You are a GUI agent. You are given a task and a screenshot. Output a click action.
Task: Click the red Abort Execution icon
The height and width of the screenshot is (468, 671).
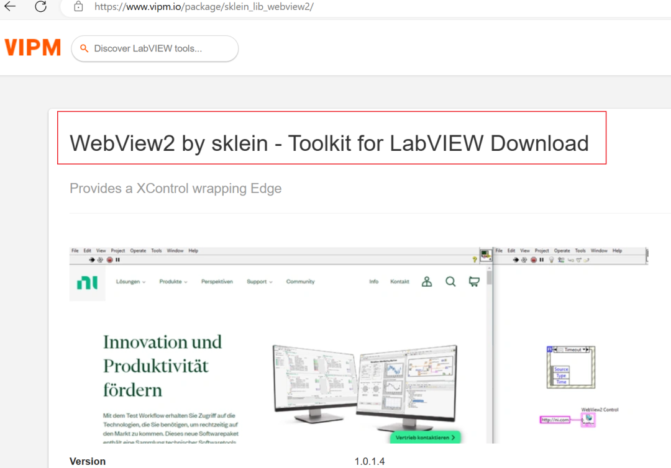click(x=108, y=259)
